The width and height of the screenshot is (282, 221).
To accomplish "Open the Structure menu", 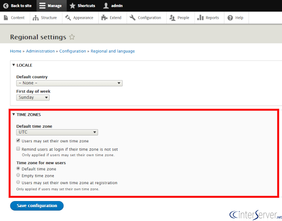I will pyautogui.click(x=46, y=18).
